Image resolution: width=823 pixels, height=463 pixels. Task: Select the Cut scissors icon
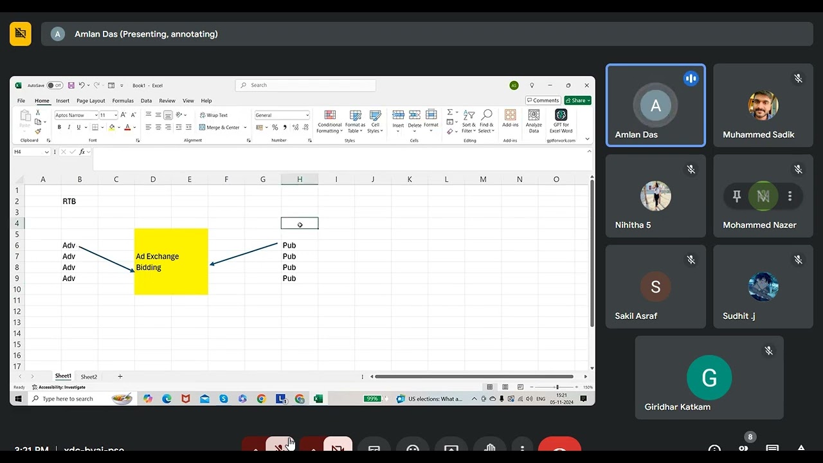[38, 113]
